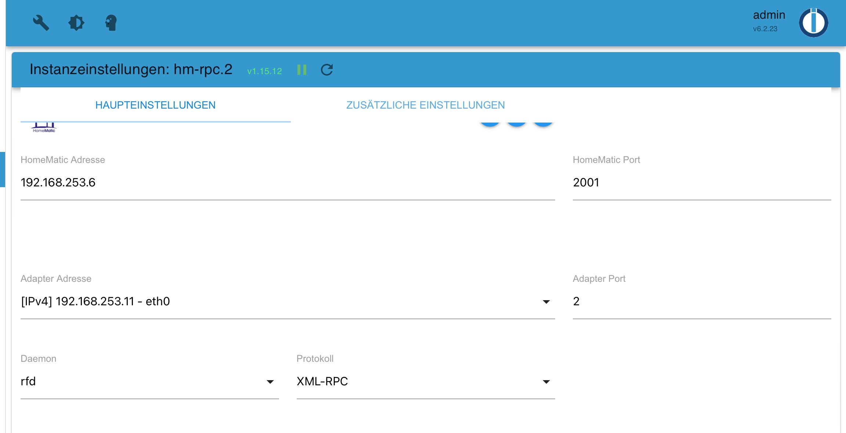Click the HomeMatic logo image

[44, 127]
